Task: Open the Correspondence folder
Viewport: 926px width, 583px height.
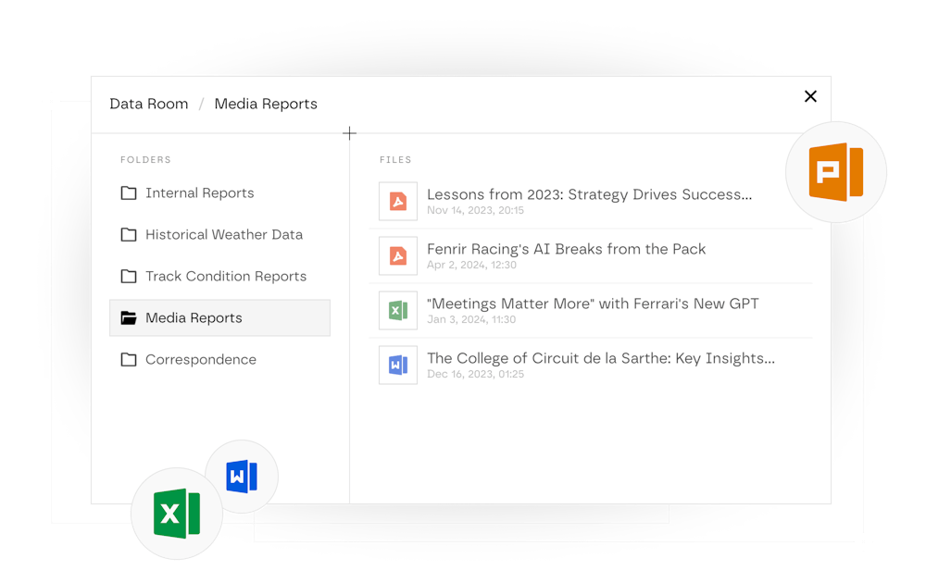Action: [200, 360]
